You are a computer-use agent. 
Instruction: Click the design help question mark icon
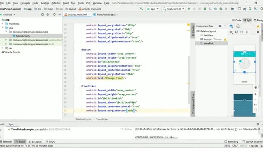pos(258,32)
